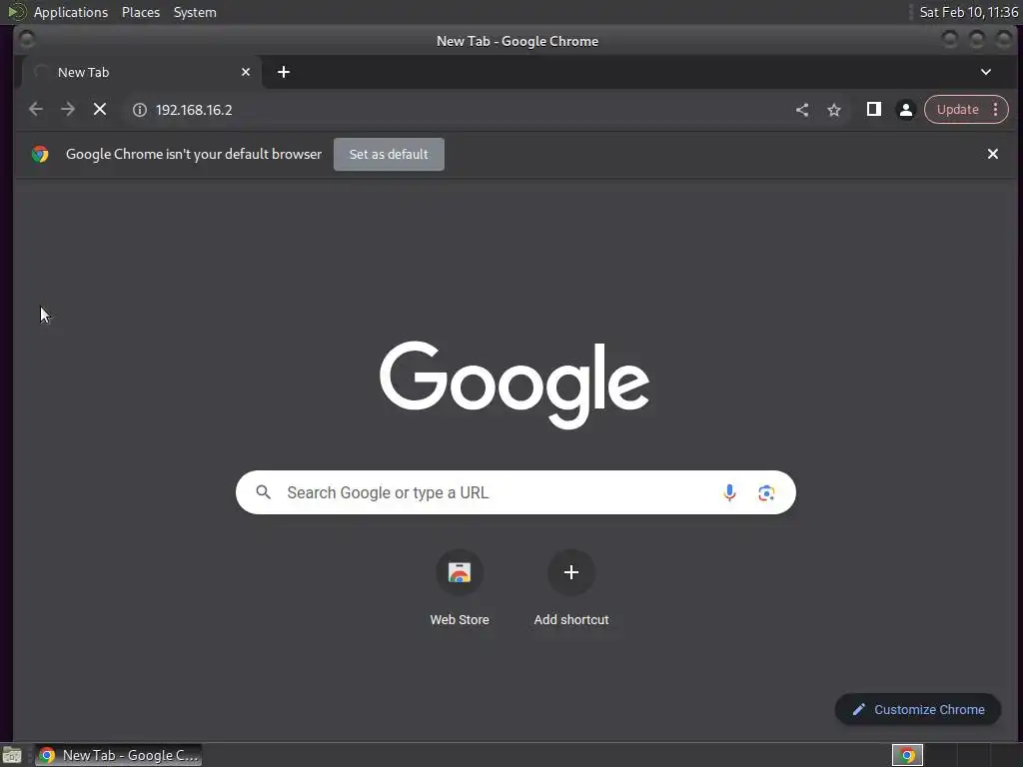This screenshot has width=1023, height=767.
Task: Stop loading the page
Action: click(100, 110)
